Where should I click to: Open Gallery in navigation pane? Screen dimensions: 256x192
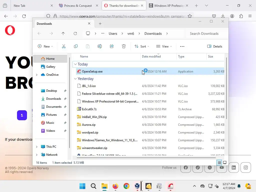pyautogui.click(x=50, y=67)
